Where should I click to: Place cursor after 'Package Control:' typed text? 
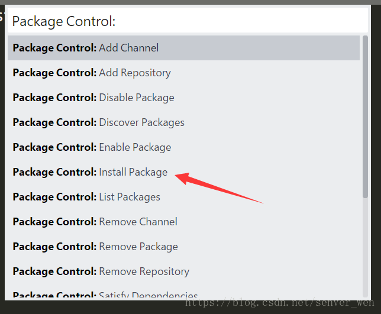click(116, 21)
